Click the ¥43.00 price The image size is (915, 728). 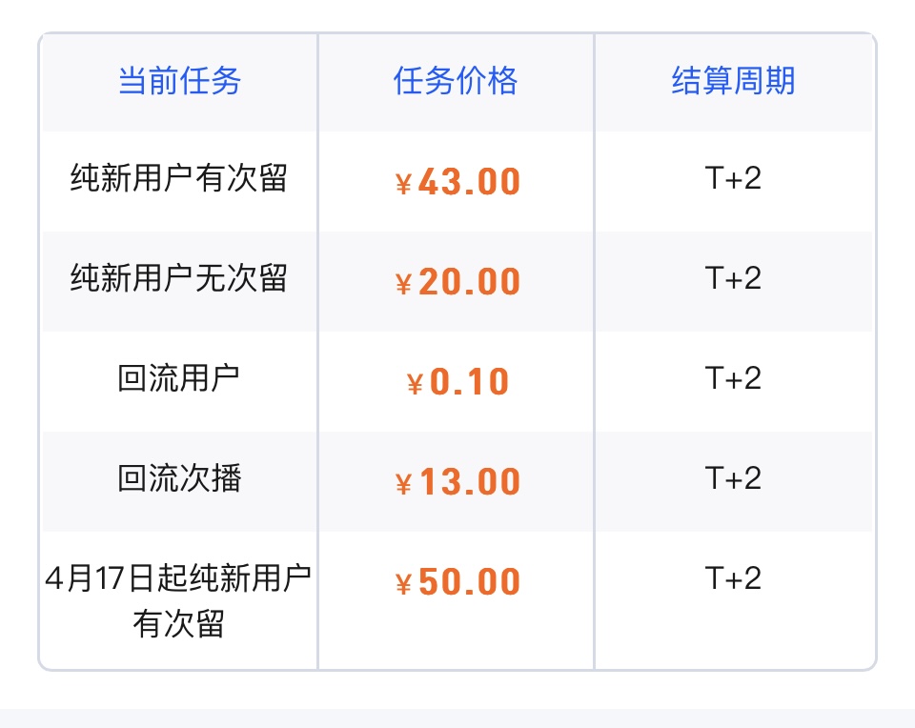tap(457, 181)
